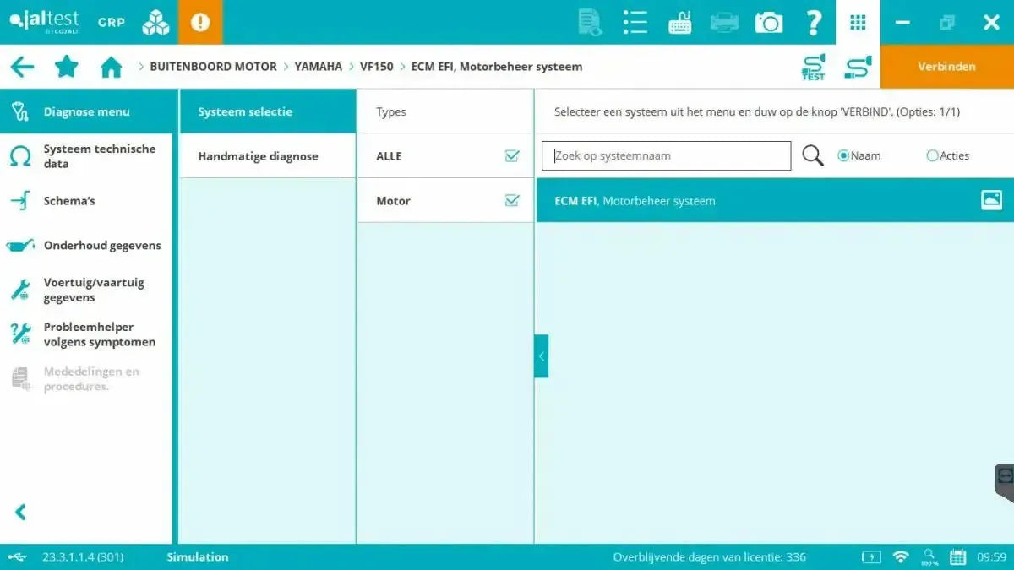Collapse the system panel with the chevron

[x=542, y=356]
